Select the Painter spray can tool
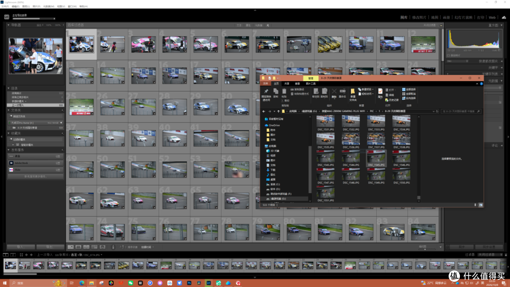The image size is (510, 287). pos(113,247)
